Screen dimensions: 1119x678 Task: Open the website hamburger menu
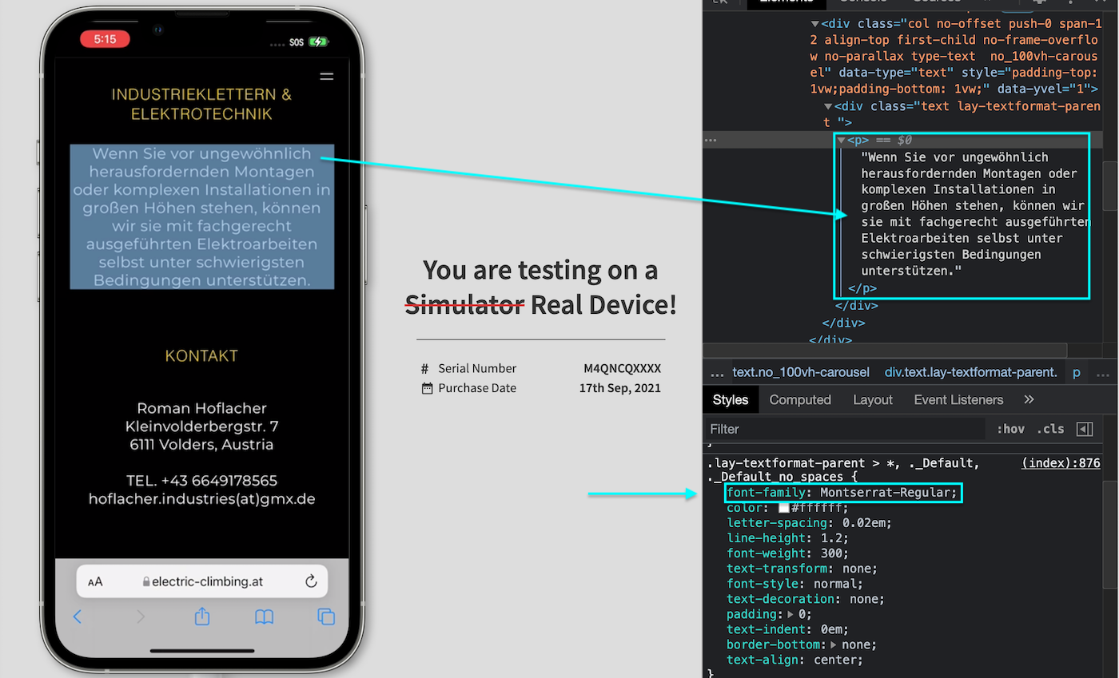click(x=326, y=77)
